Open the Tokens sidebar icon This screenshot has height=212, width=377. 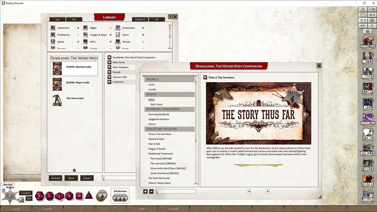point(368,180)
